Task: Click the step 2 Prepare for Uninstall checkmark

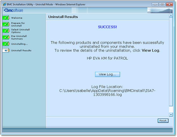Action: [6, 24]
